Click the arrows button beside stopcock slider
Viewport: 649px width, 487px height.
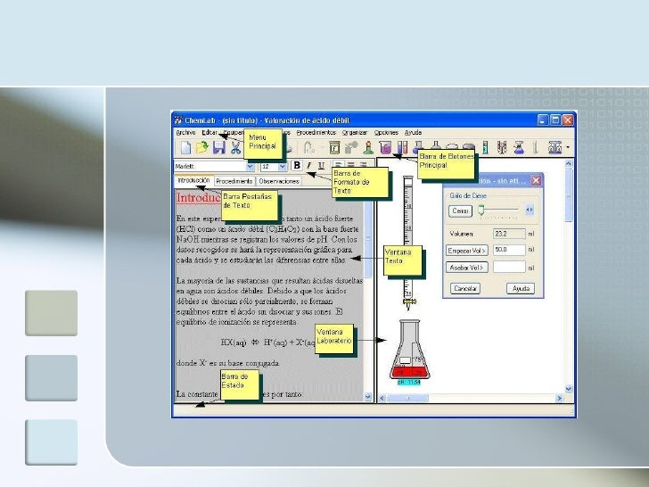[530, 210]
